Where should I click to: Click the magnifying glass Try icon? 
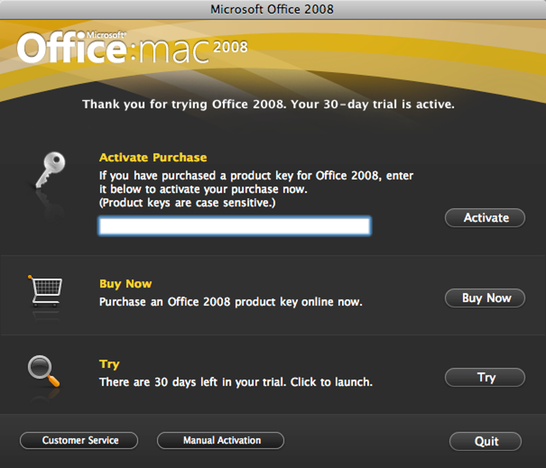(x=43, y=371)
